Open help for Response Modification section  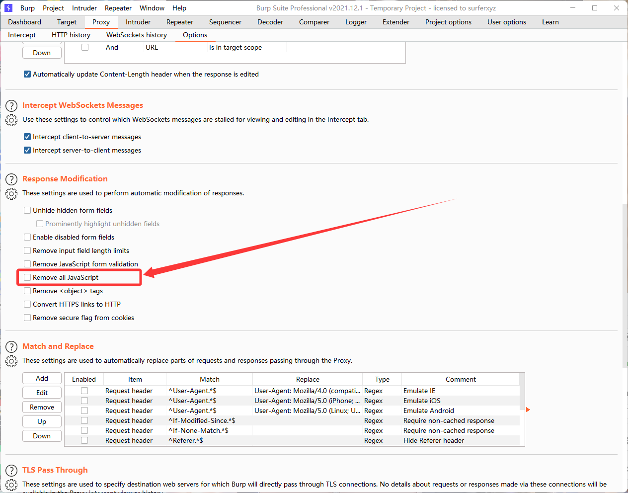click(11, 179)
